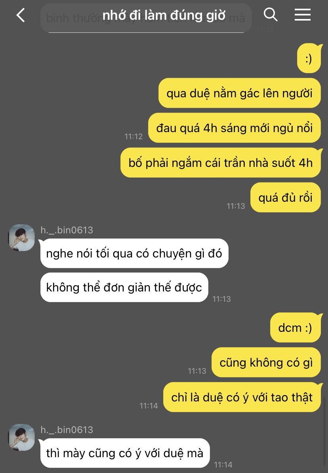328x473 pixels.
Task: Open bottom h._.bin0613 profile avatar
Action: pos(21,437)
